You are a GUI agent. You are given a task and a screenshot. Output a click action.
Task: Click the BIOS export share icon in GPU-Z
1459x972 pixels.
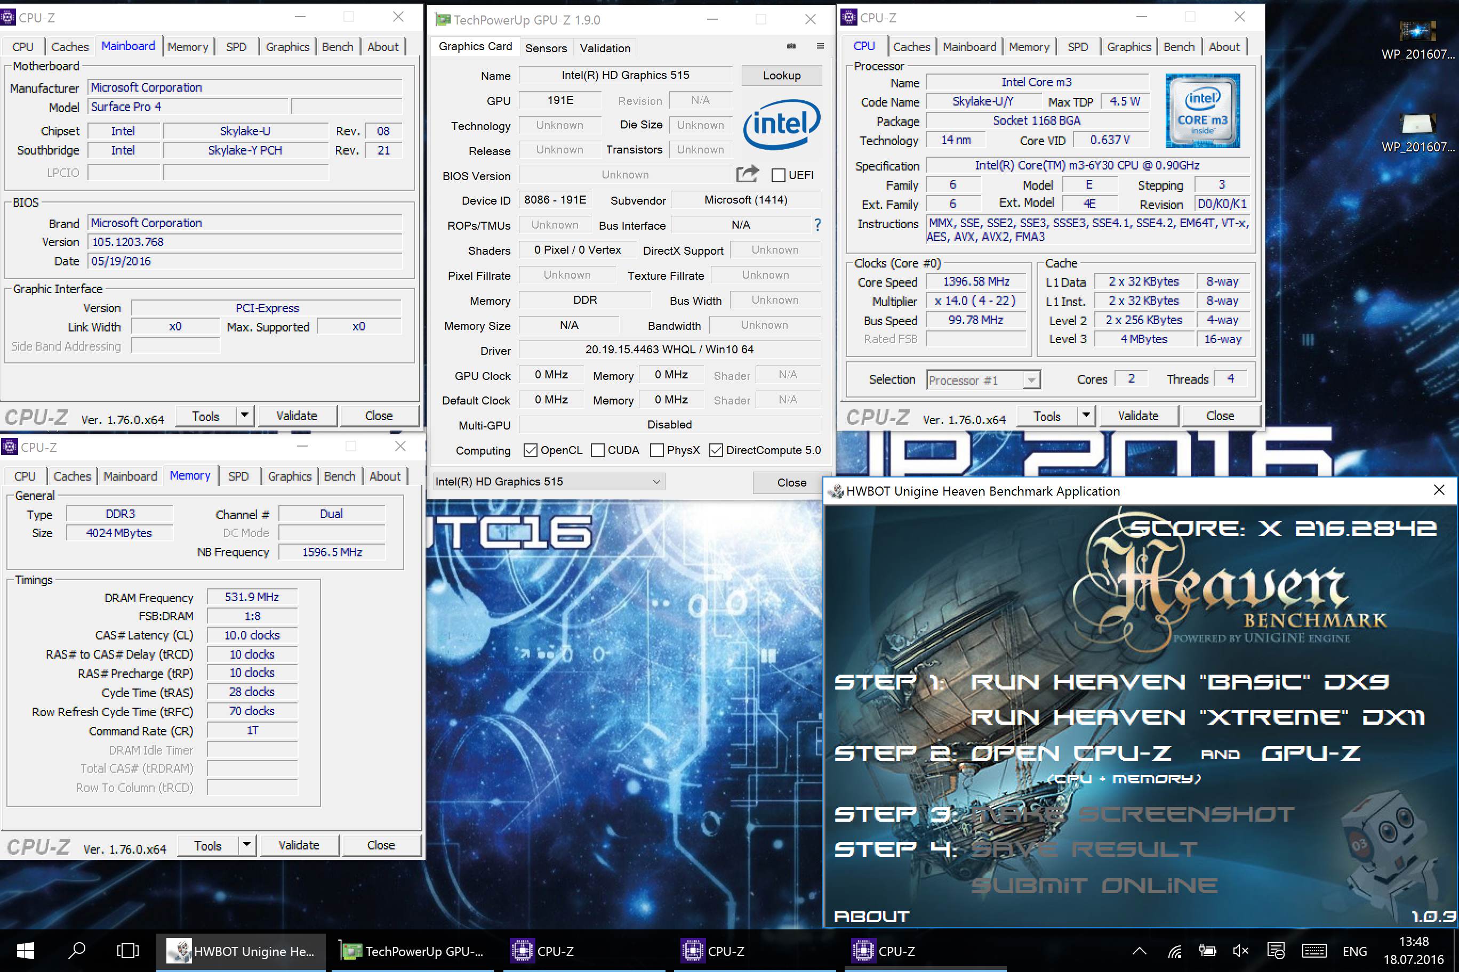(748, 174)
